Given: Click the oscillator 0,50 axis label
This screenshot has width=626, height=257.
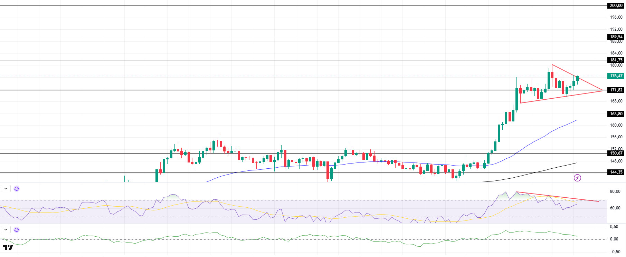Looking at the screenshot, I should coord(614,227).
